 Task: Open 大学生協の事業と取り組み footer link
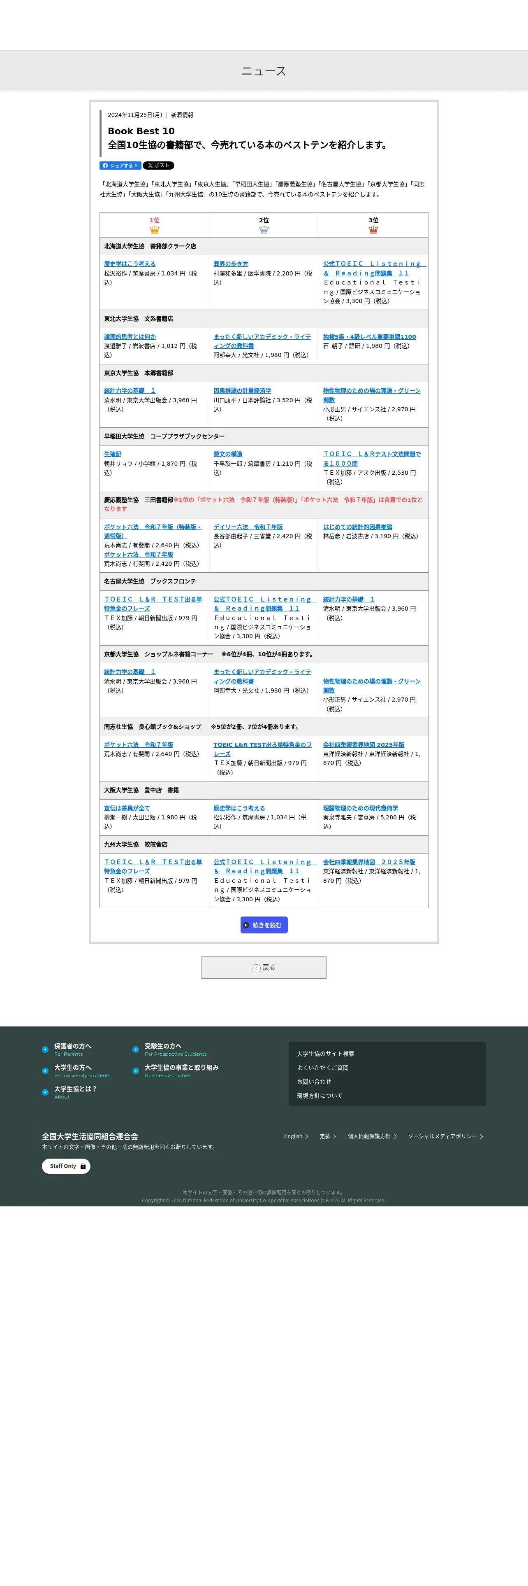(x=181, y=1068)
